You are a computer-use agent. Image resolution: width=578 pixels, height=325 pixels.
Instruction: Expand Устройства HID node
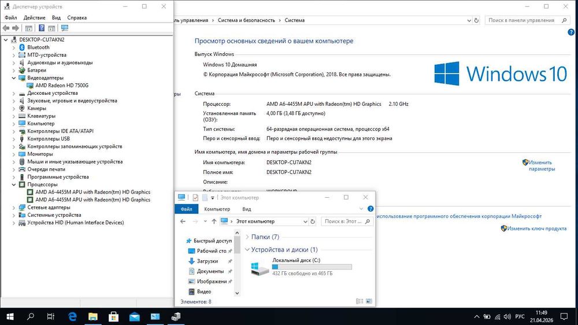pos(14,223)
